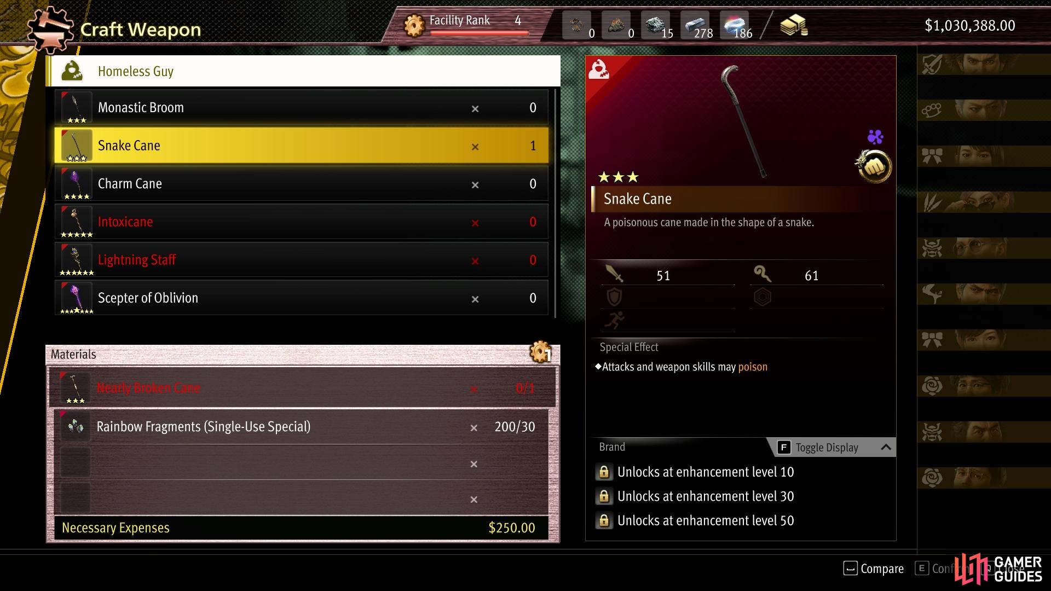The width and height of the screenshot is (1051, 591).
Task: Click the Craft Weapon hammer gear icon
Action: (50, 30)
